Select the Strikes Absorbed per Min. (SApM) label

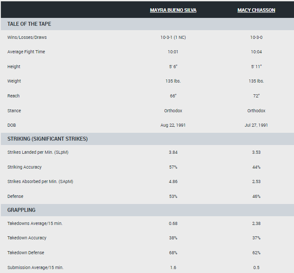40,182
